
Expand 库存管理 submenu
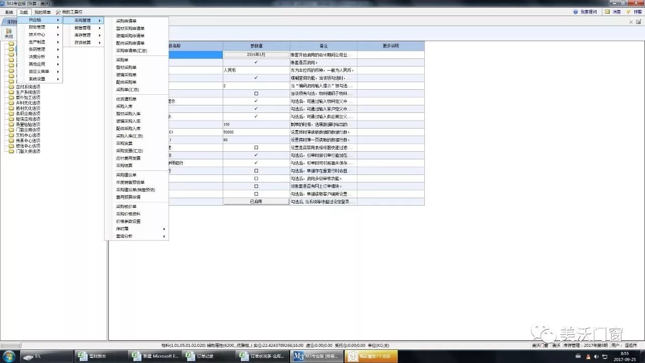(x=83, y=35)
